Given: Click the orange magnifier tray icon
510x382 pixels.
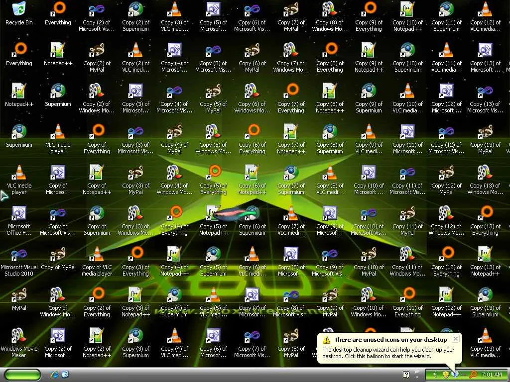Looking at the screenshot, I should click(474, 375).
